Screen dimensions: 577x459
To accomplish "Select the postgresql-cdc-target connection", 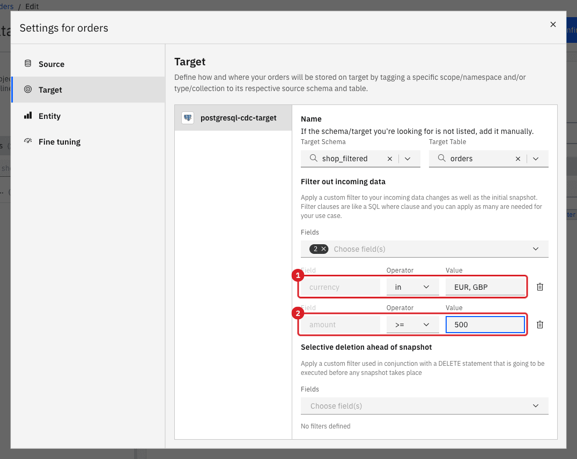I will click(x=233, y=118).
